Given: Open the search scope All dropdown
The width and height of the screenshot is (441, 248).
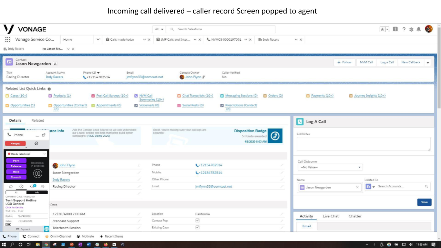Looking at the screenshot, I should pos(159,29).
